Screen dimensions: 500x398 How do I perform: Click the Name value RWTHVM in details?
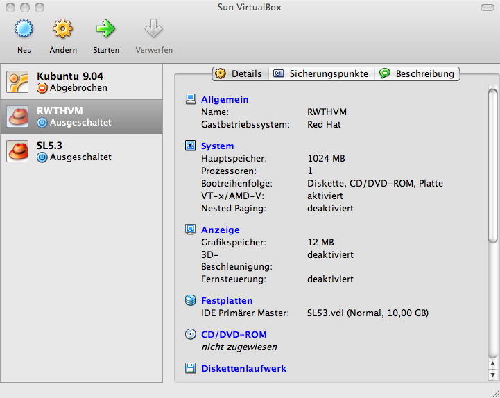(327, 112)
